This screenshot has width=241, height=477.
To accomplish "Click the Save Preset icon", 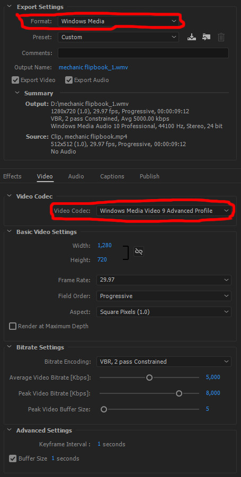I will click(191, 38).
